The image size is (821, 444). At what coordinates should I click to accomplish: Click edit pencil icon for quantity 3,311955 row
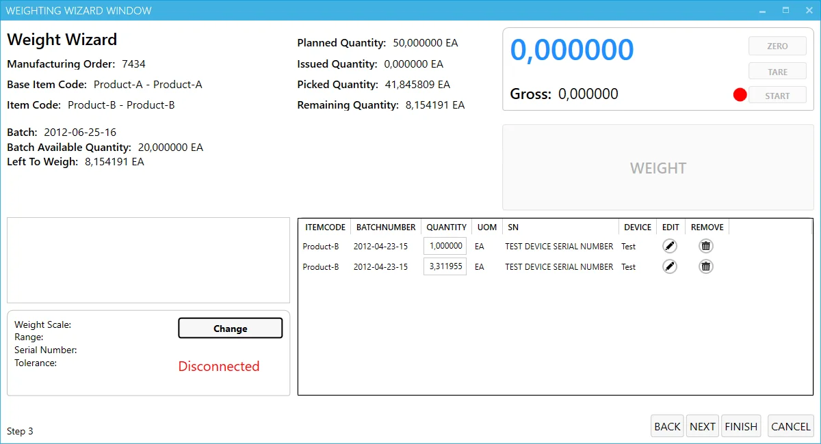click(670, 266)
